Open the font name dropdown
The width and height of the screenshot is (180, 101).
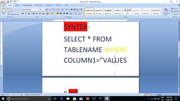coord(38,10)
